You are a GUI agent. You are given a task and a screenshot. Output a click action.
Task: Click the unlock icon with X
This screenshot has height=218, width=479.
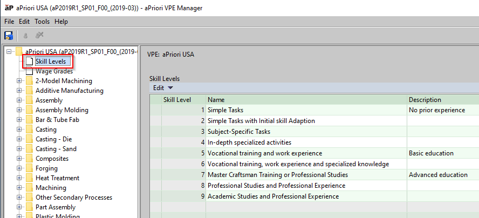(x=39, y=36)
